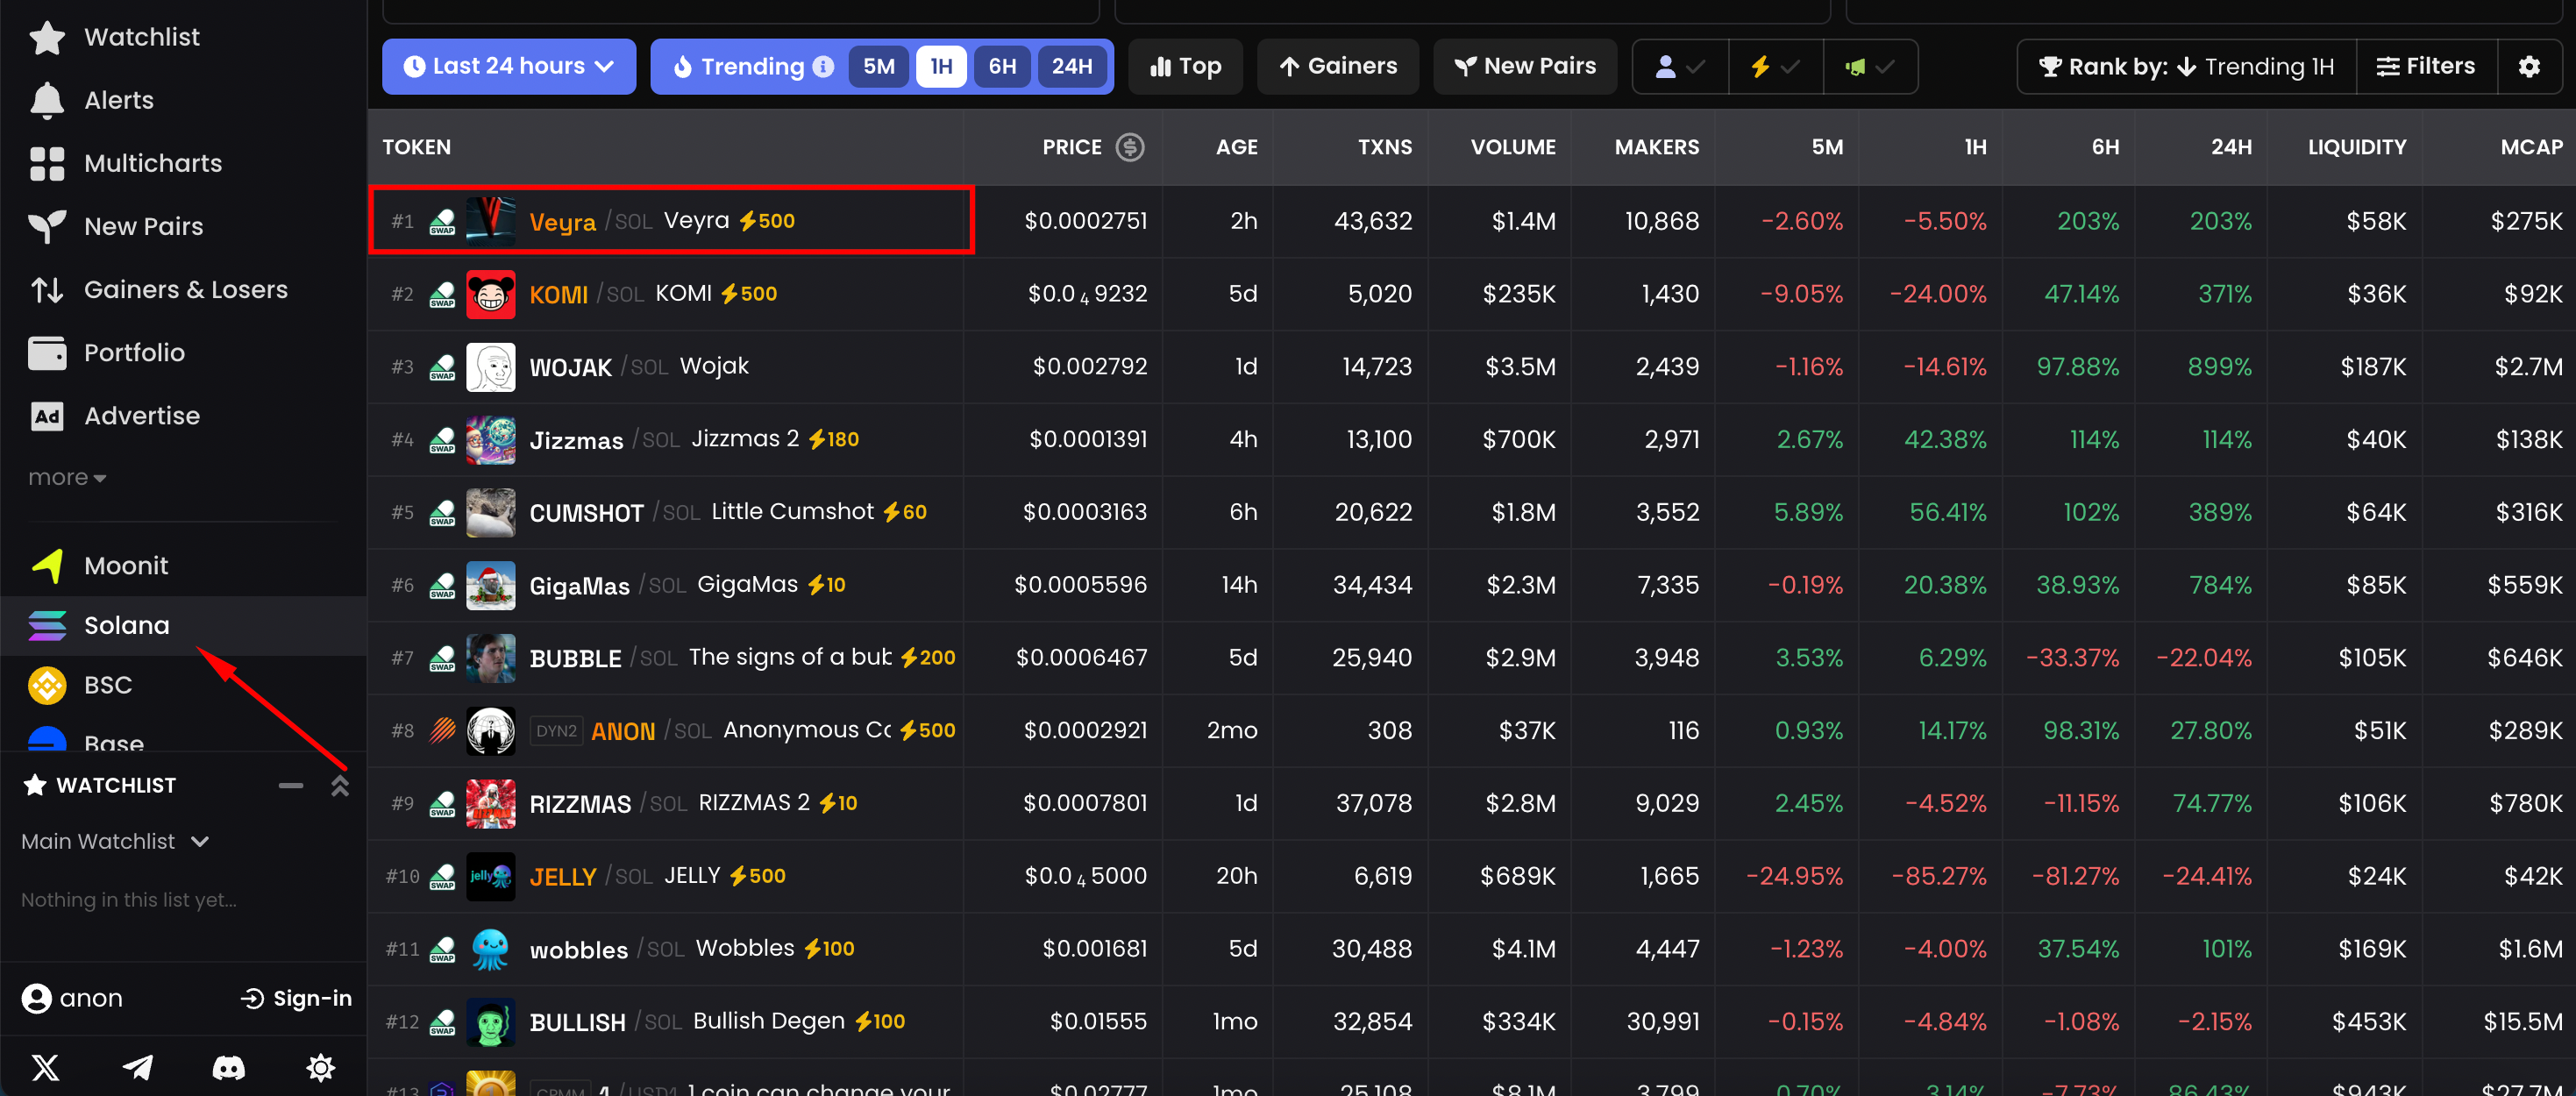Image resolution: width=2576 pixels, height=1096 pixels.
Task: Click the Sign-in link
Action: [x=296, y=998]
